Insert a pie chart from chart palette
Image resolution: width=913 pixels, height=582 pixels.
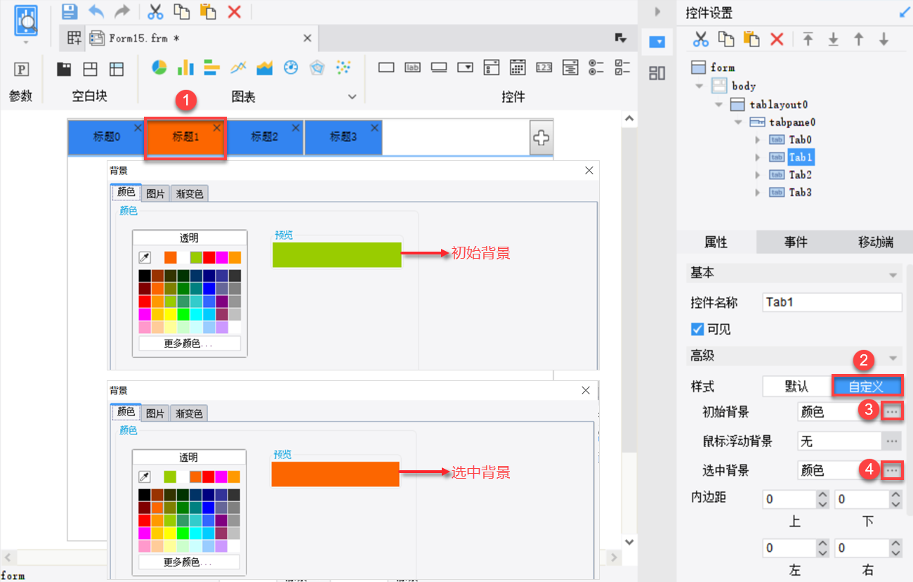[x=159, y=67]
